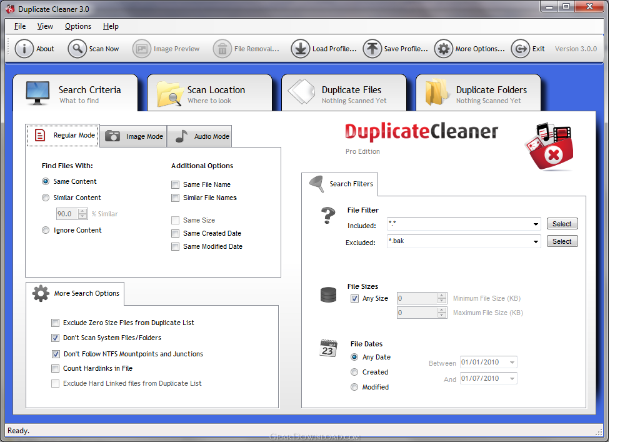This screenshot has width=630, height=442.
Task: Click the More Search Options gear icon
Action: pyautogui.click(x=41, y=293)
